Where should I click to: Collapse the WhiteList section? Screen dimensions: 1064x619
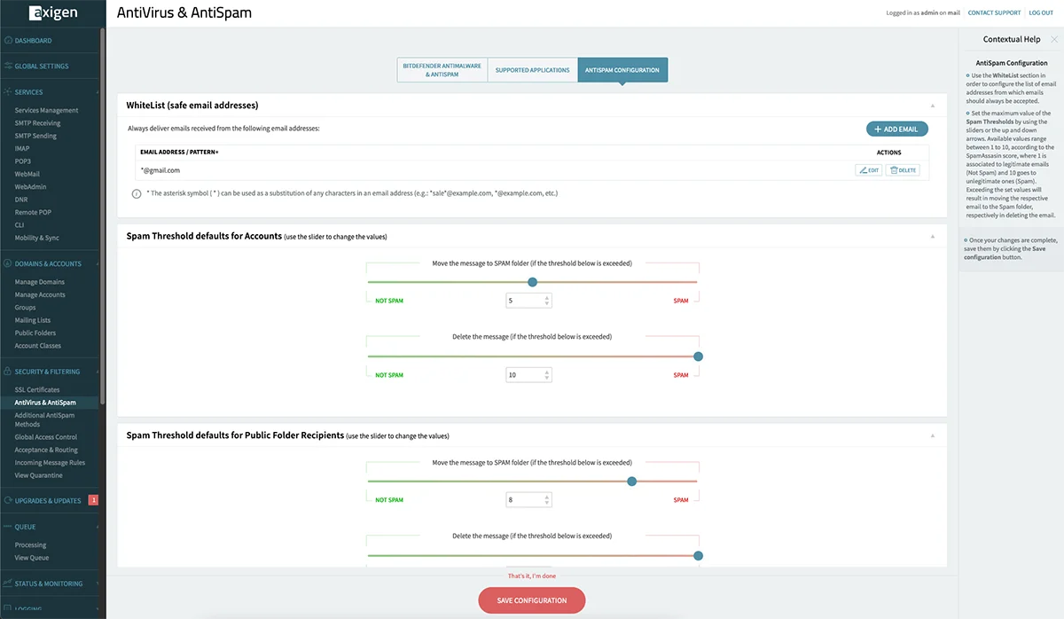coord(932,106)
